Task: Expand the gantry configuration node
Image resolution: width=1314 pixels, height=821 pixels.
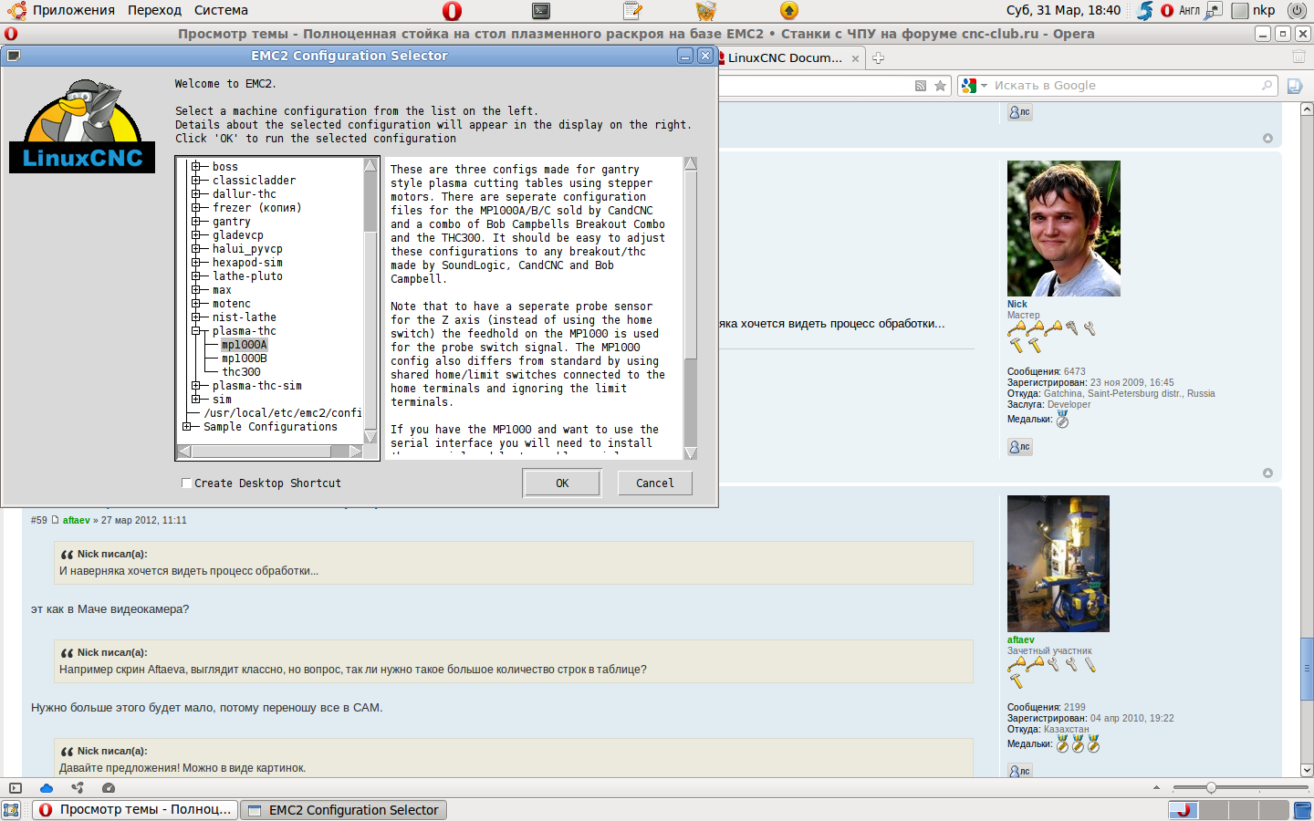Action: click(x=196, y=222)
